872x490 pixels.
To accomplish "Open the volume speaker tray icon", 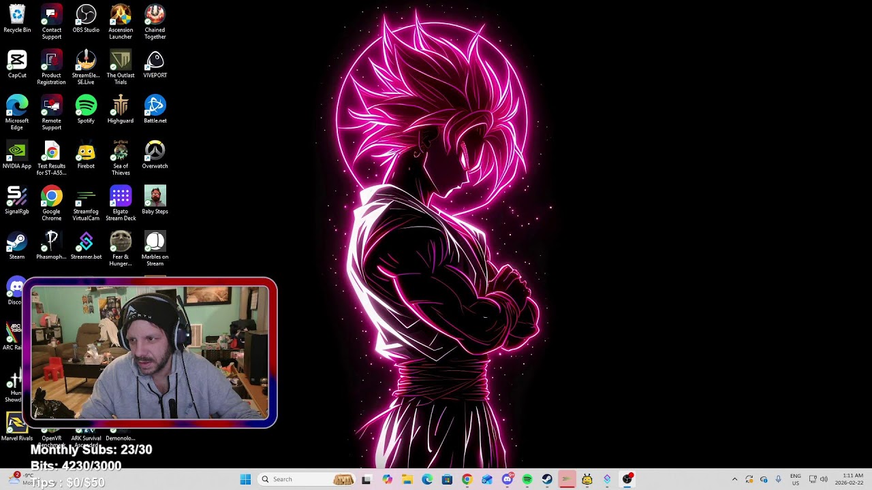I will 824,479.
